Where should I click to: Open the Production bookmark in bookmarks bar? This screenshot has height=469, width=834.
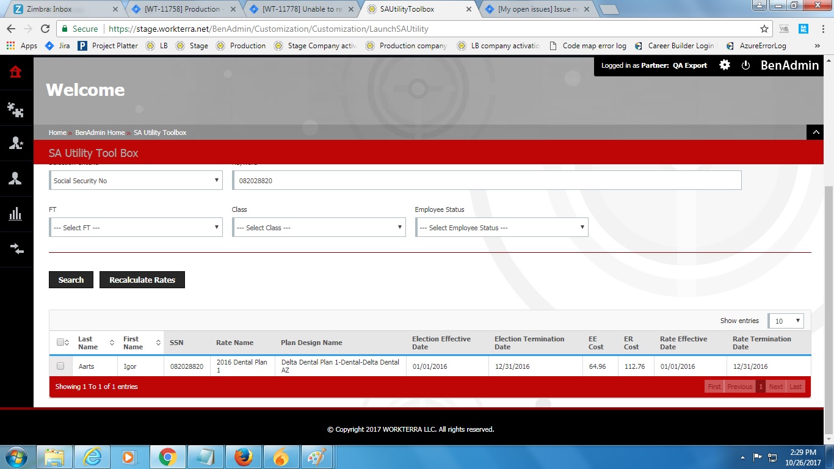pos(241,46)
